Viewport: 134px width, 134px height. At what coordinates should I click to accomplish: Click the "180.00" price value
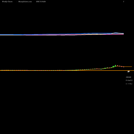(x=128, y=77)
